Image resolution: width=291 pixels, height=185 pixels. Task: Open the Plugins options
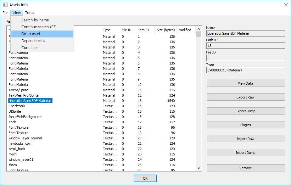(245, 125)
